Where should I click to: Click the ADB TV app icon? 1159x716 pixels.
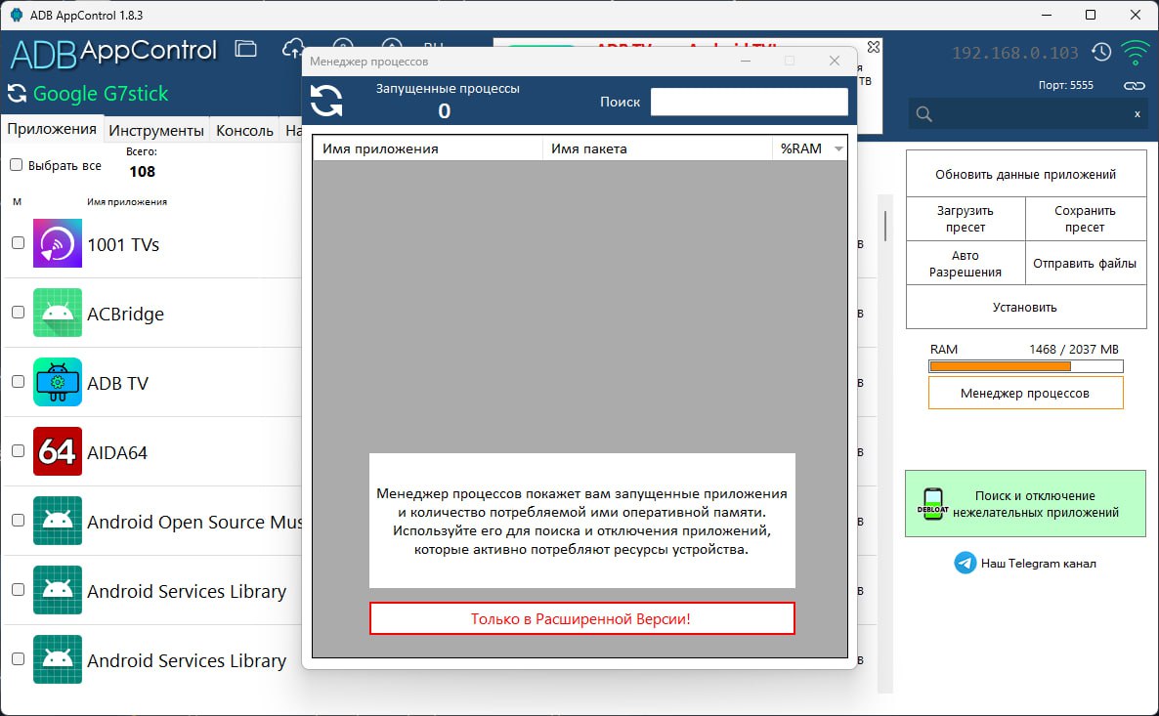point(58,382)
